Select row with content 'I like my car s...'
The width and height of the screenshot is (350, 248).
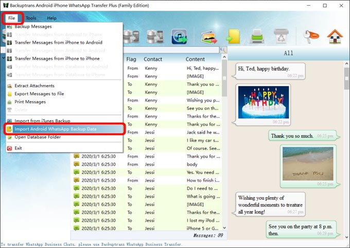point(173,141)
